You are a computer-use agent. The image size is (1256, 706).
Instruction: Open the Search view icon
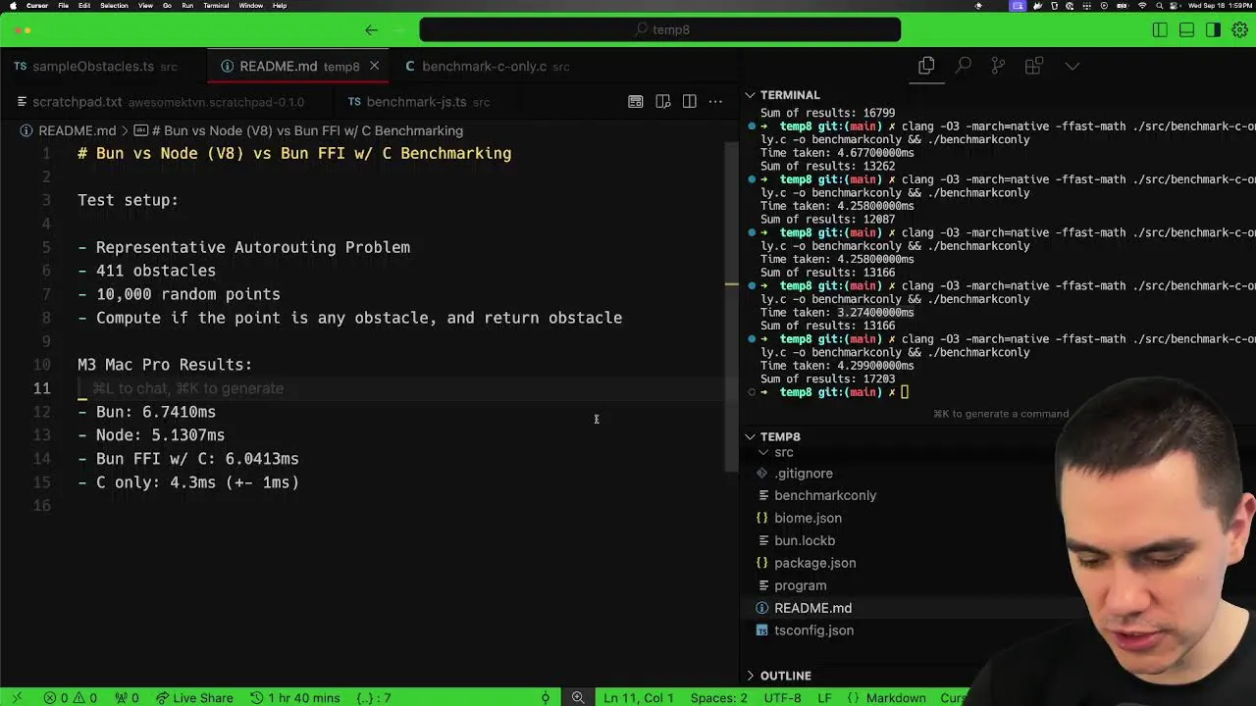(x=963, y=66)
